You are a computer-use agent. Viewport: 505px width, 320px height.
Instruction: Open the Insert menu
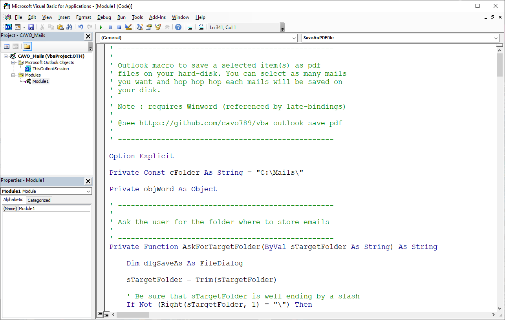pyautogui.click(x=64, y=17)
